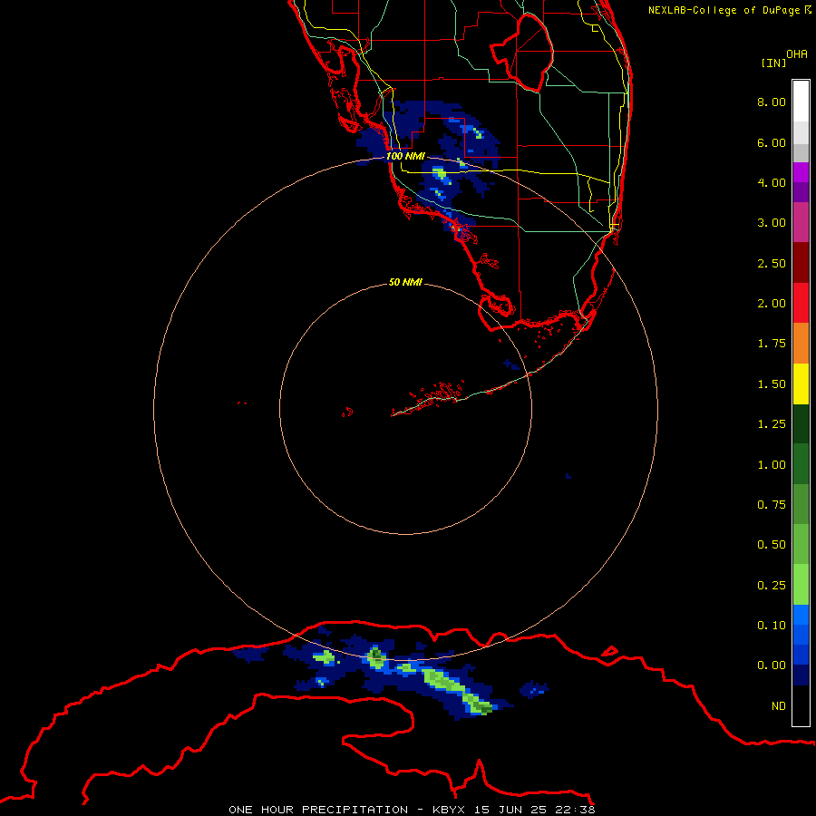The width and height of the screenshot is (816, 816).
Task: Click the 0.50 legend value
Action: 772,545
